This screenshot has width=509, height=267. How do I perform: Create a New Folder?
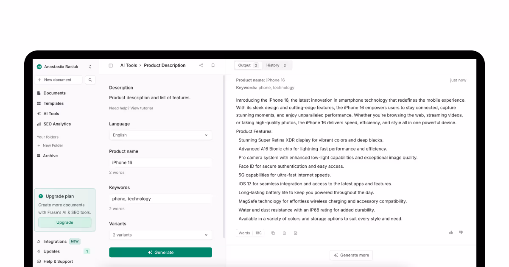(53, 146)
